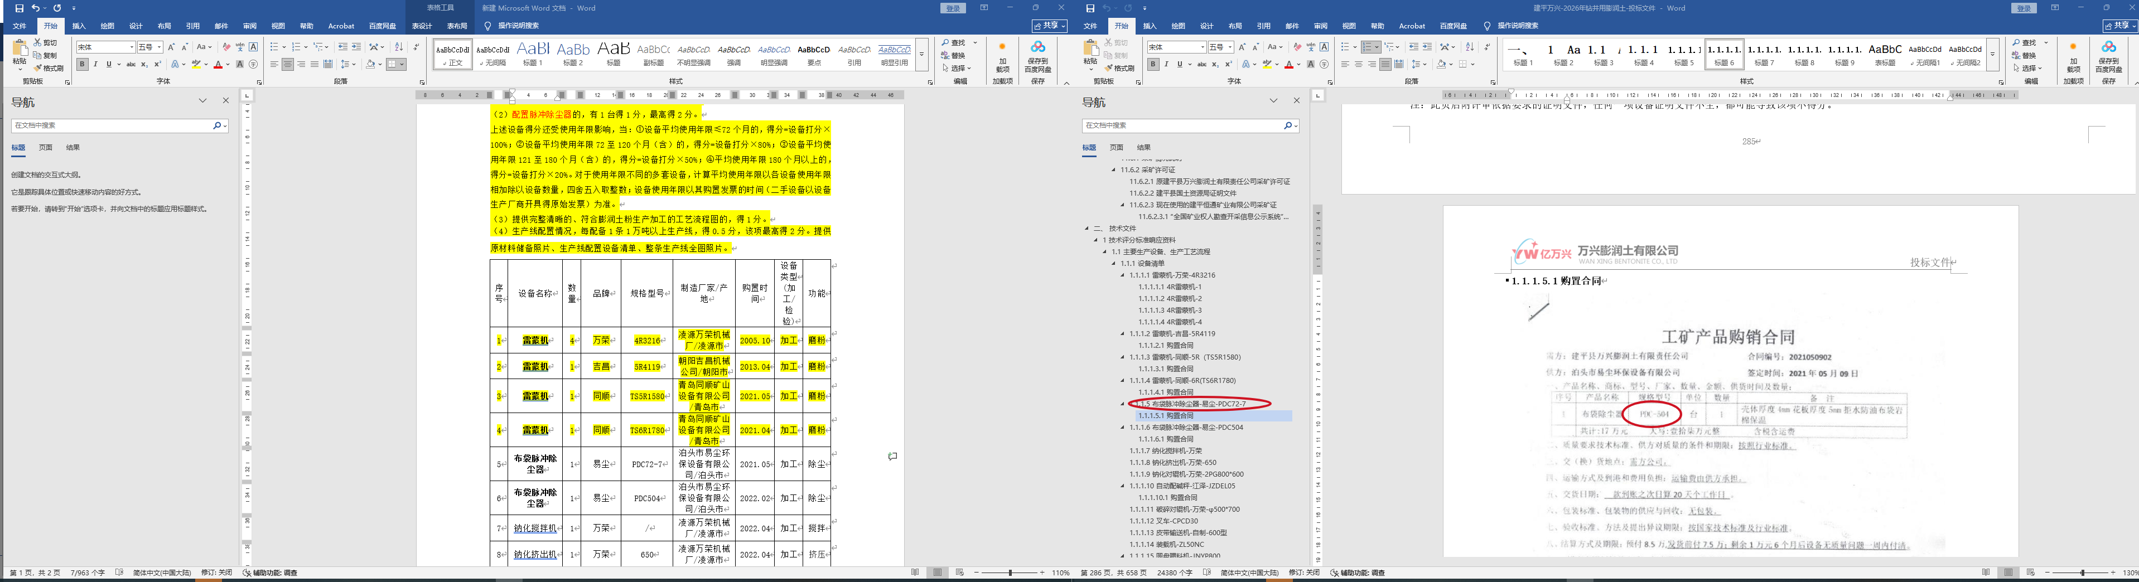This screenshot has height=582, width=2139.
Task: Open borders dropdown arrow in left window
Action: click(x=403, y=64)
